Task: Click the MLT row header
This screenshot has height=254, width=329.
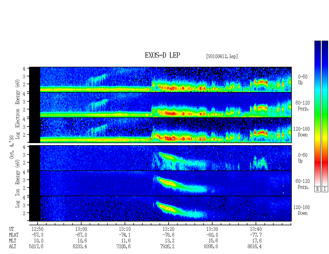Action: pyautogui.click(x=13, y=241)
